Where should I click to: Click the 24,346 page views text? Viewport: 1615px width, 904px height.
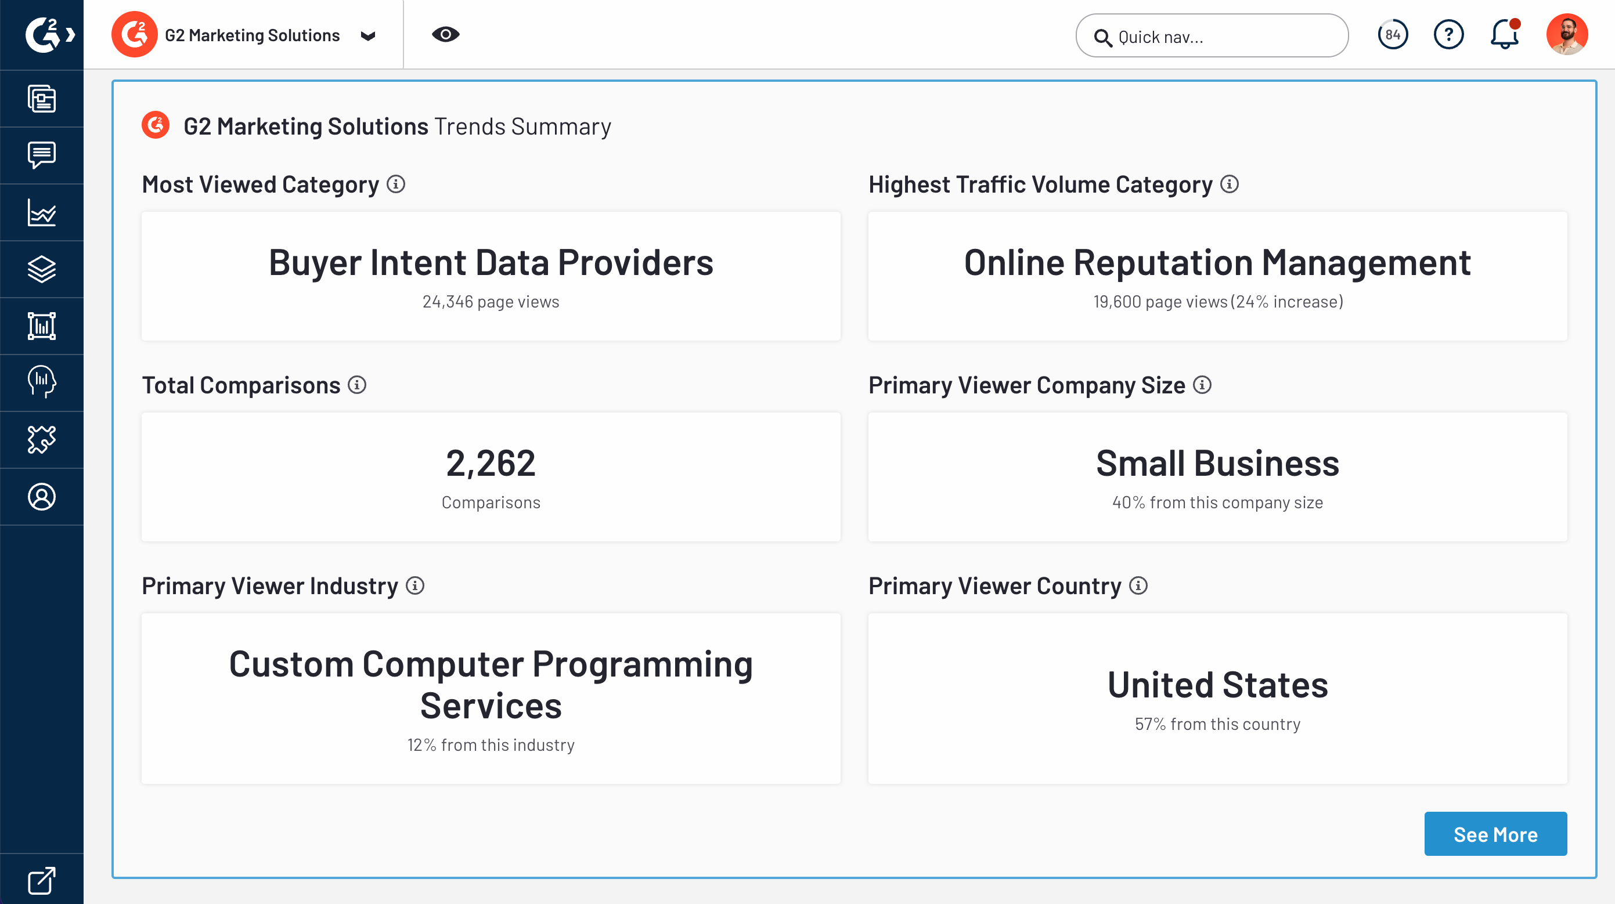click(x=491, y=302)
